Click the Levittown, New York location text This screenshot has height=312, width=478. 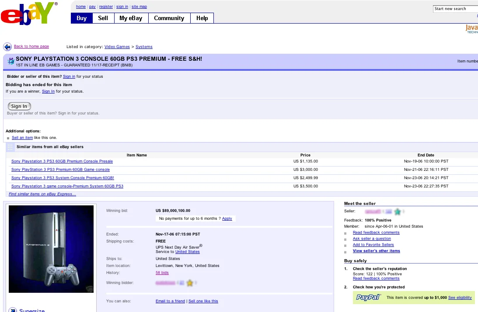pos(188,266)
